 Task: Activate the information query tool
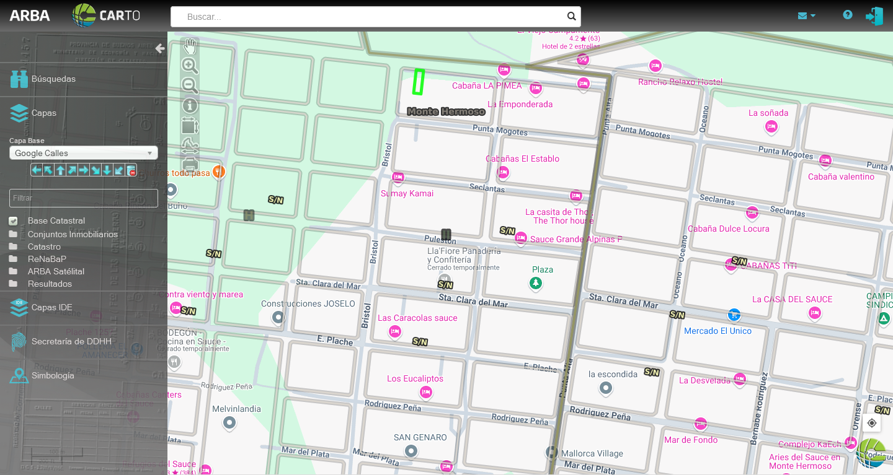pyautogui.click(x=190, y=106)
